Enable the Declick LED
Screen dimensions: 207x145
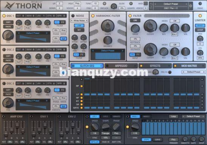104,4
